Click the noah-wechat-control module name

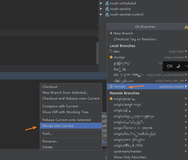(127, 14)
